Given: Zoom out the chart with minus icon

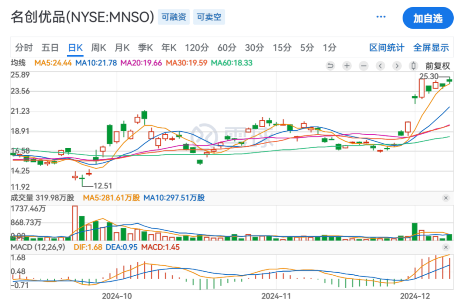Looking at the screenshot, I should (x=364, y=66).
